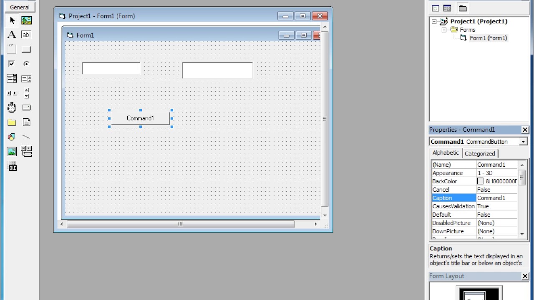Select the Default property row
This screenshot has height=300, width=534.
pos(474,215)
